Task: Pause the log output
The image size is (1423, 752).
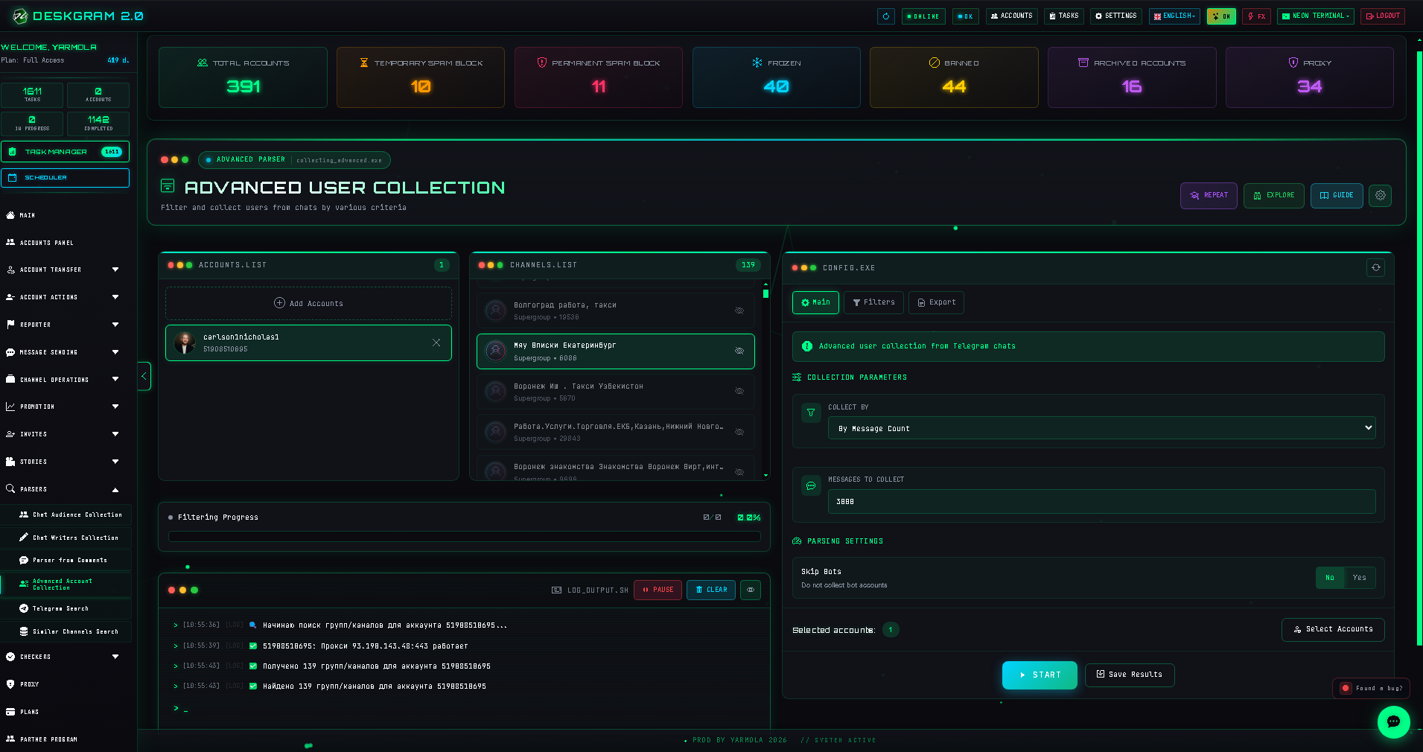Action: point(658,590)
